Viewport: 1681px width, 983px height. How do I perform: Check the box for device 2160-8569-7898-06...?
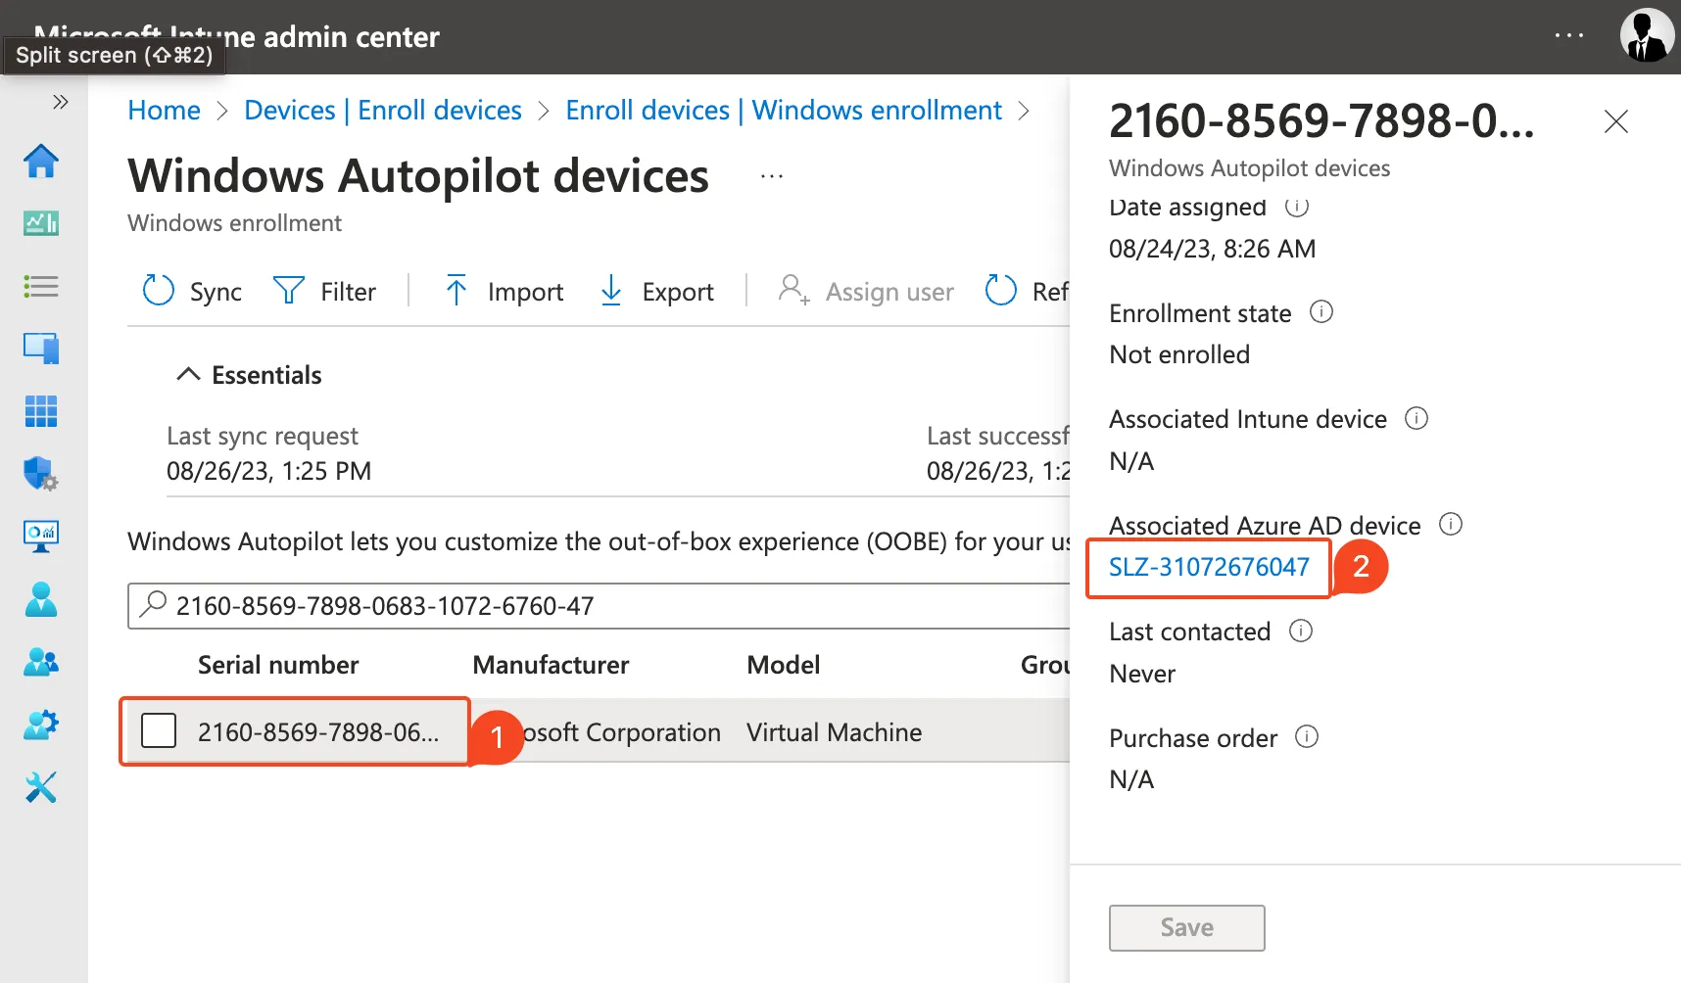point(159,730)
